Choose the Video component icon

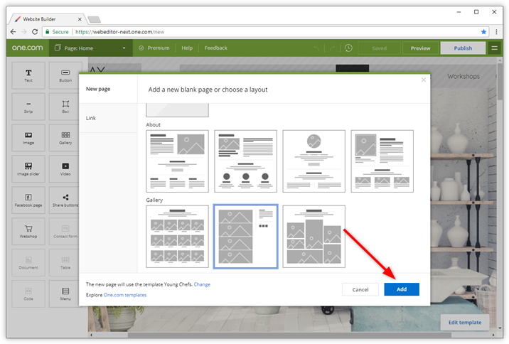[65, 168]
